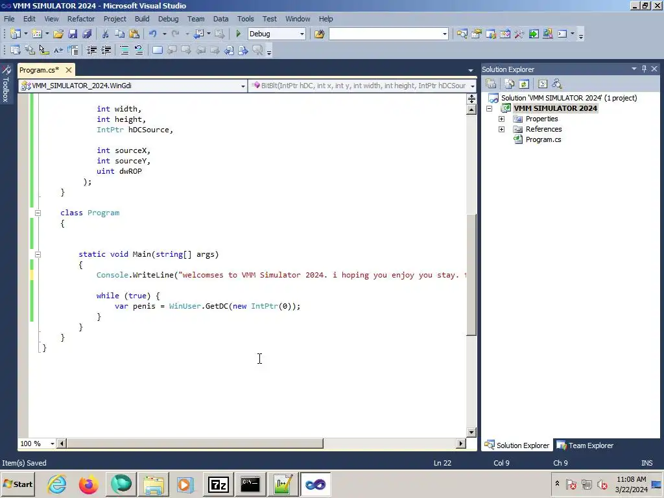Start debugging with the green play arrow
Screen dimensions: 664x498
(x=238, y=34)
